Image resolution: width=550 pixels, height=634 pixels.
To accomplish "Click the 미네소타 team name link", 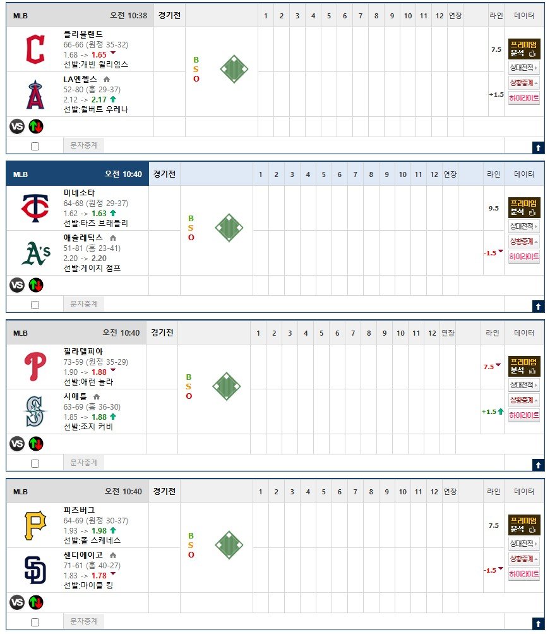I will (x=79, y=193).
